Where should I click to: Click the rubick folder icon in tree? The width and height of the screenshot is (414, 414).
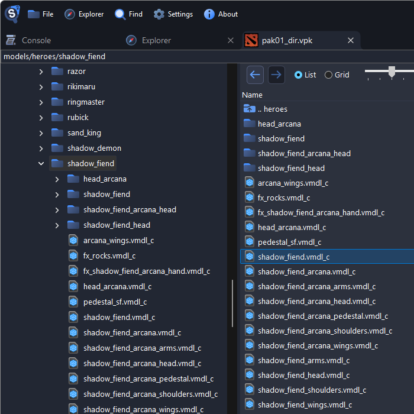pyautogui.click(x=57, y=117)
